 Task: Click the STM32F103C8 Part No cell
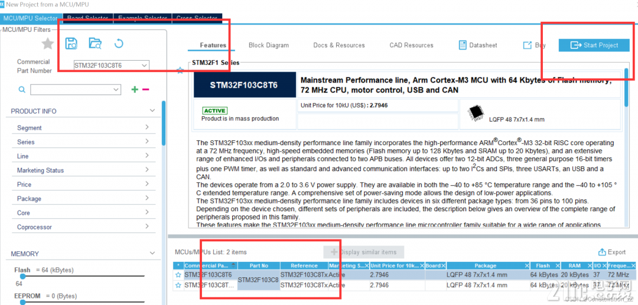click(258, 280)
